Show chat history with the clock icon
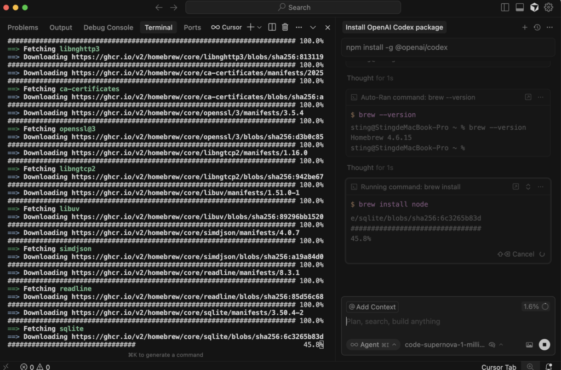Viewport: 561px width, 370px height. [x=537, y=27]
